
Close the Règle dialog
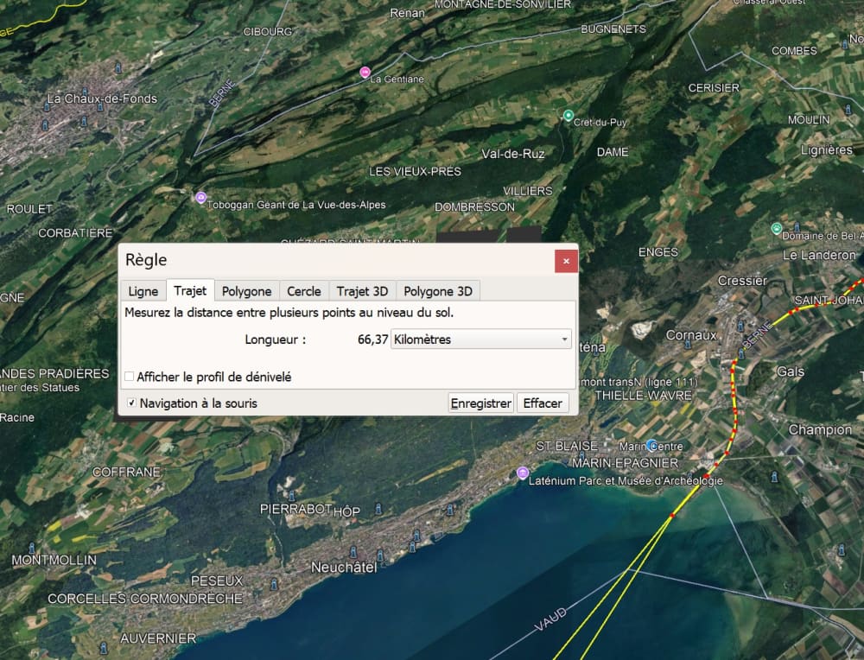pyautogui.click(x=566, y=261)
